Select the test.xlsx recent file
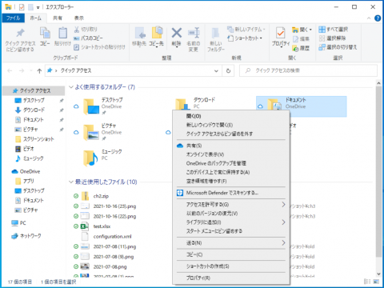 (102, 226)
